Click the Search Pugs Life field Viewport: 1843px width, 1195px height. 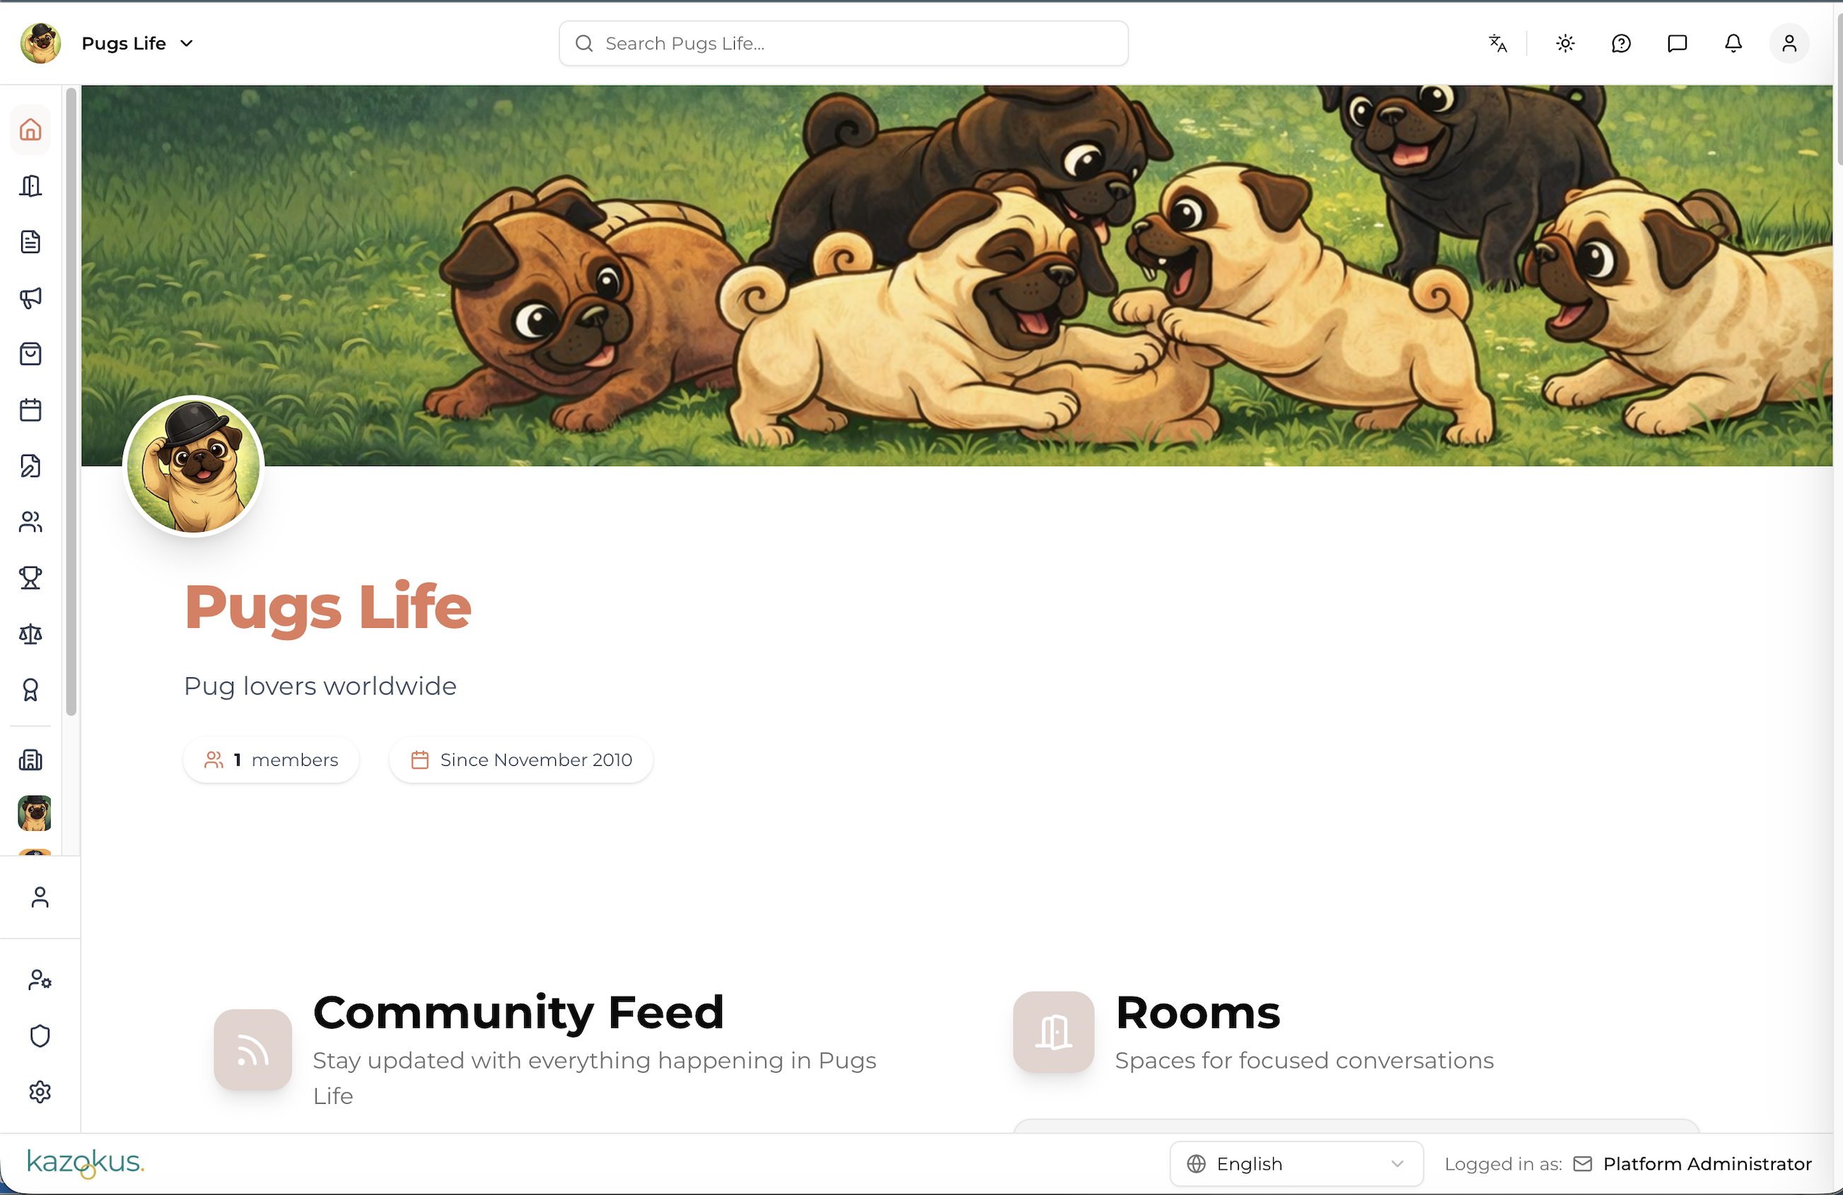[x=843, y=43]
